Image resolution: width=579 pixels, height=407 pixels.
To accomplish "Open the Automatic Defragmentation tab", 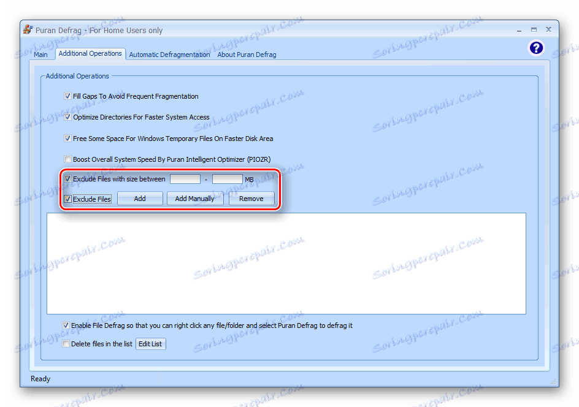I will pyautogui.click(x=169, y=55).
